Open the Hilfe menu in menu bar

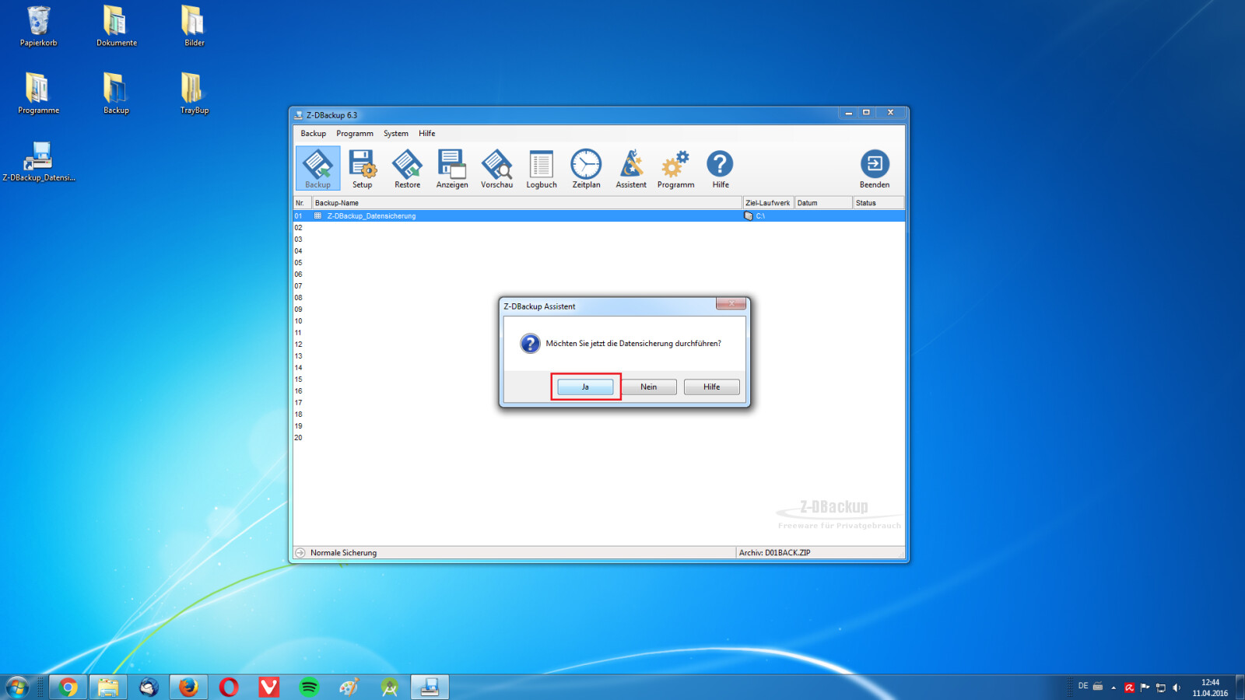[x=427, y=134]
